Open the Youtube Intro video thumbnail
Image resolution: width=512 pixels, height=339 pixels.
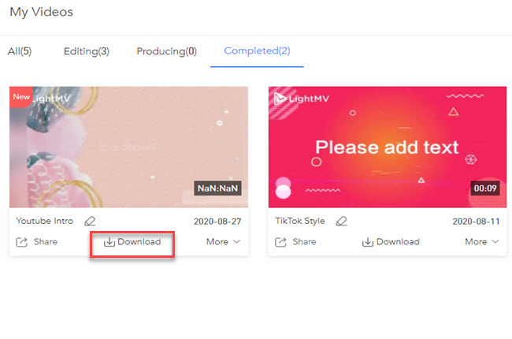(128, 147)
